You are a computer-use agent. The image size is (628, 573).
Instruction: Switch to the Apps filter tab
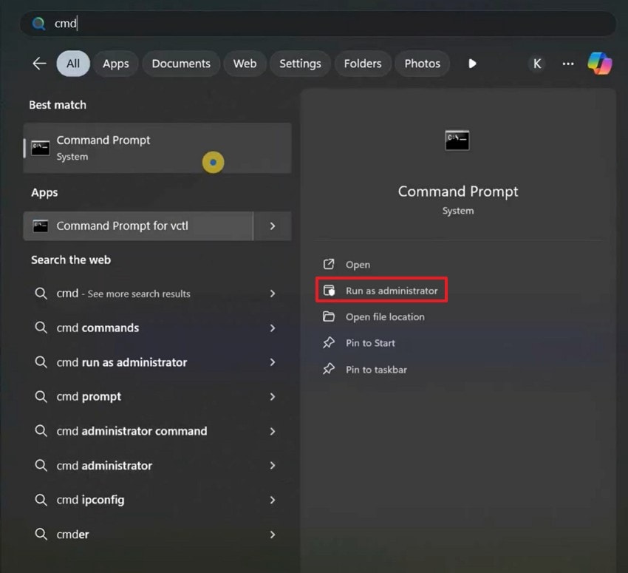point(115,64)
